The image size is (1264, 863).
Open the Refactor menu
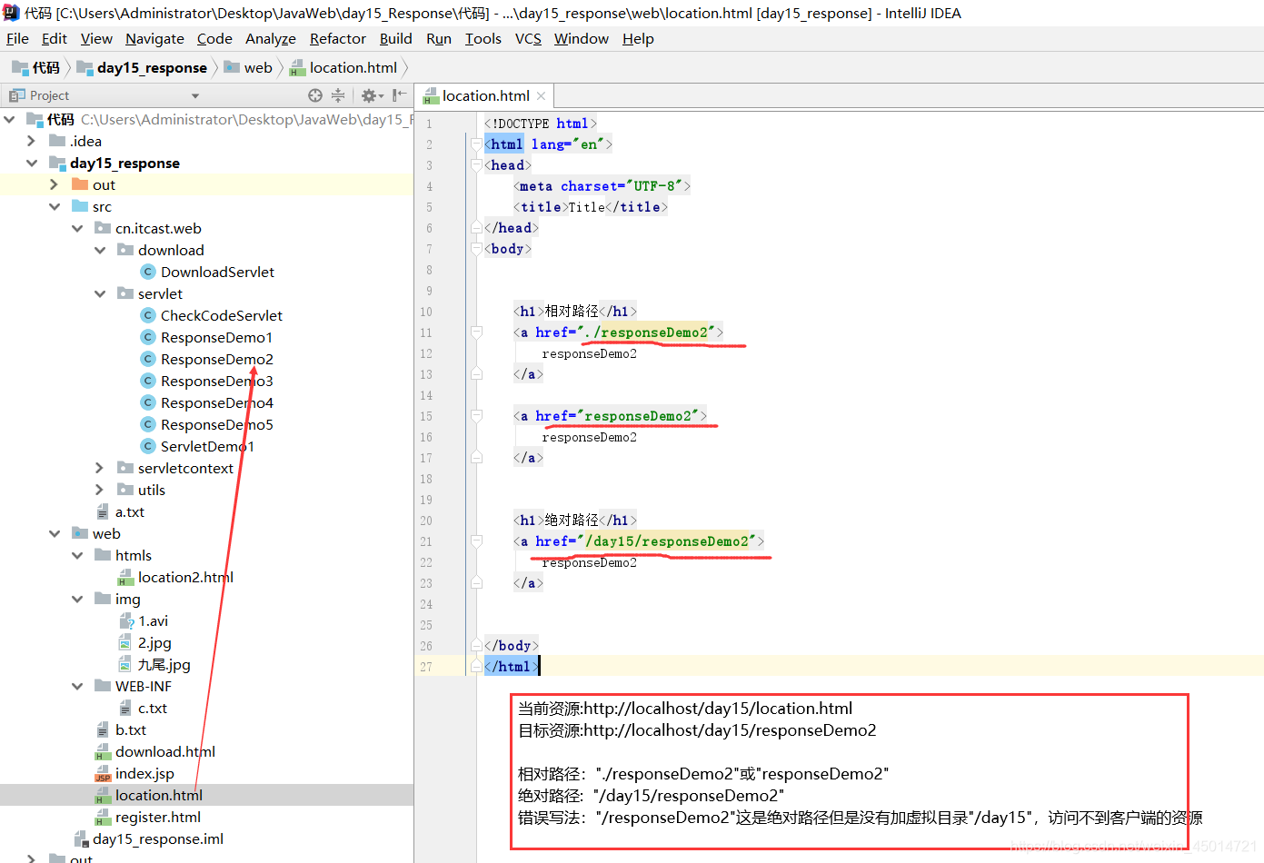(x=337, y=38)
